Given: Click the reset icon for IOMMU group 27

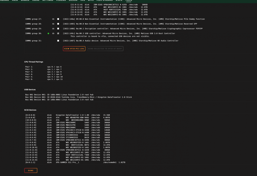Looking at the screenshot, I should pyautogui.click(x=53, y=19).
